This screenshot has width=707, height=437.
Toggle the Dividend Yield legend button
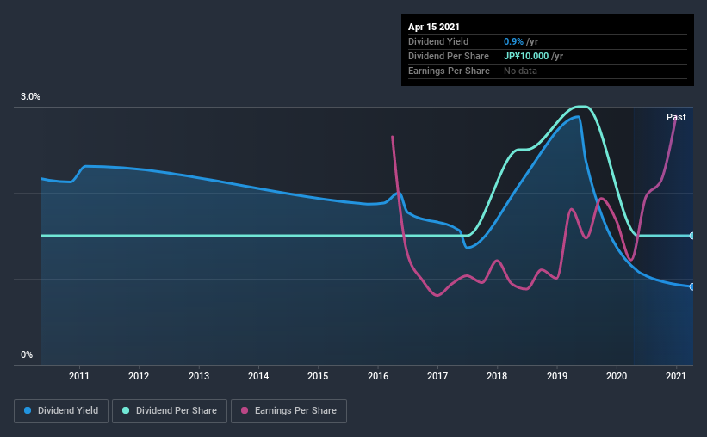tap(62, 411)
